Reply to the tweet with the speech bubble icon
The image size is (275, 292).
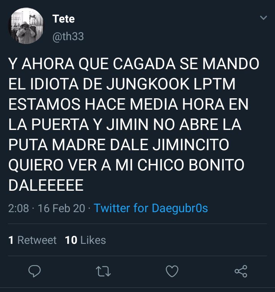[34, 271]
